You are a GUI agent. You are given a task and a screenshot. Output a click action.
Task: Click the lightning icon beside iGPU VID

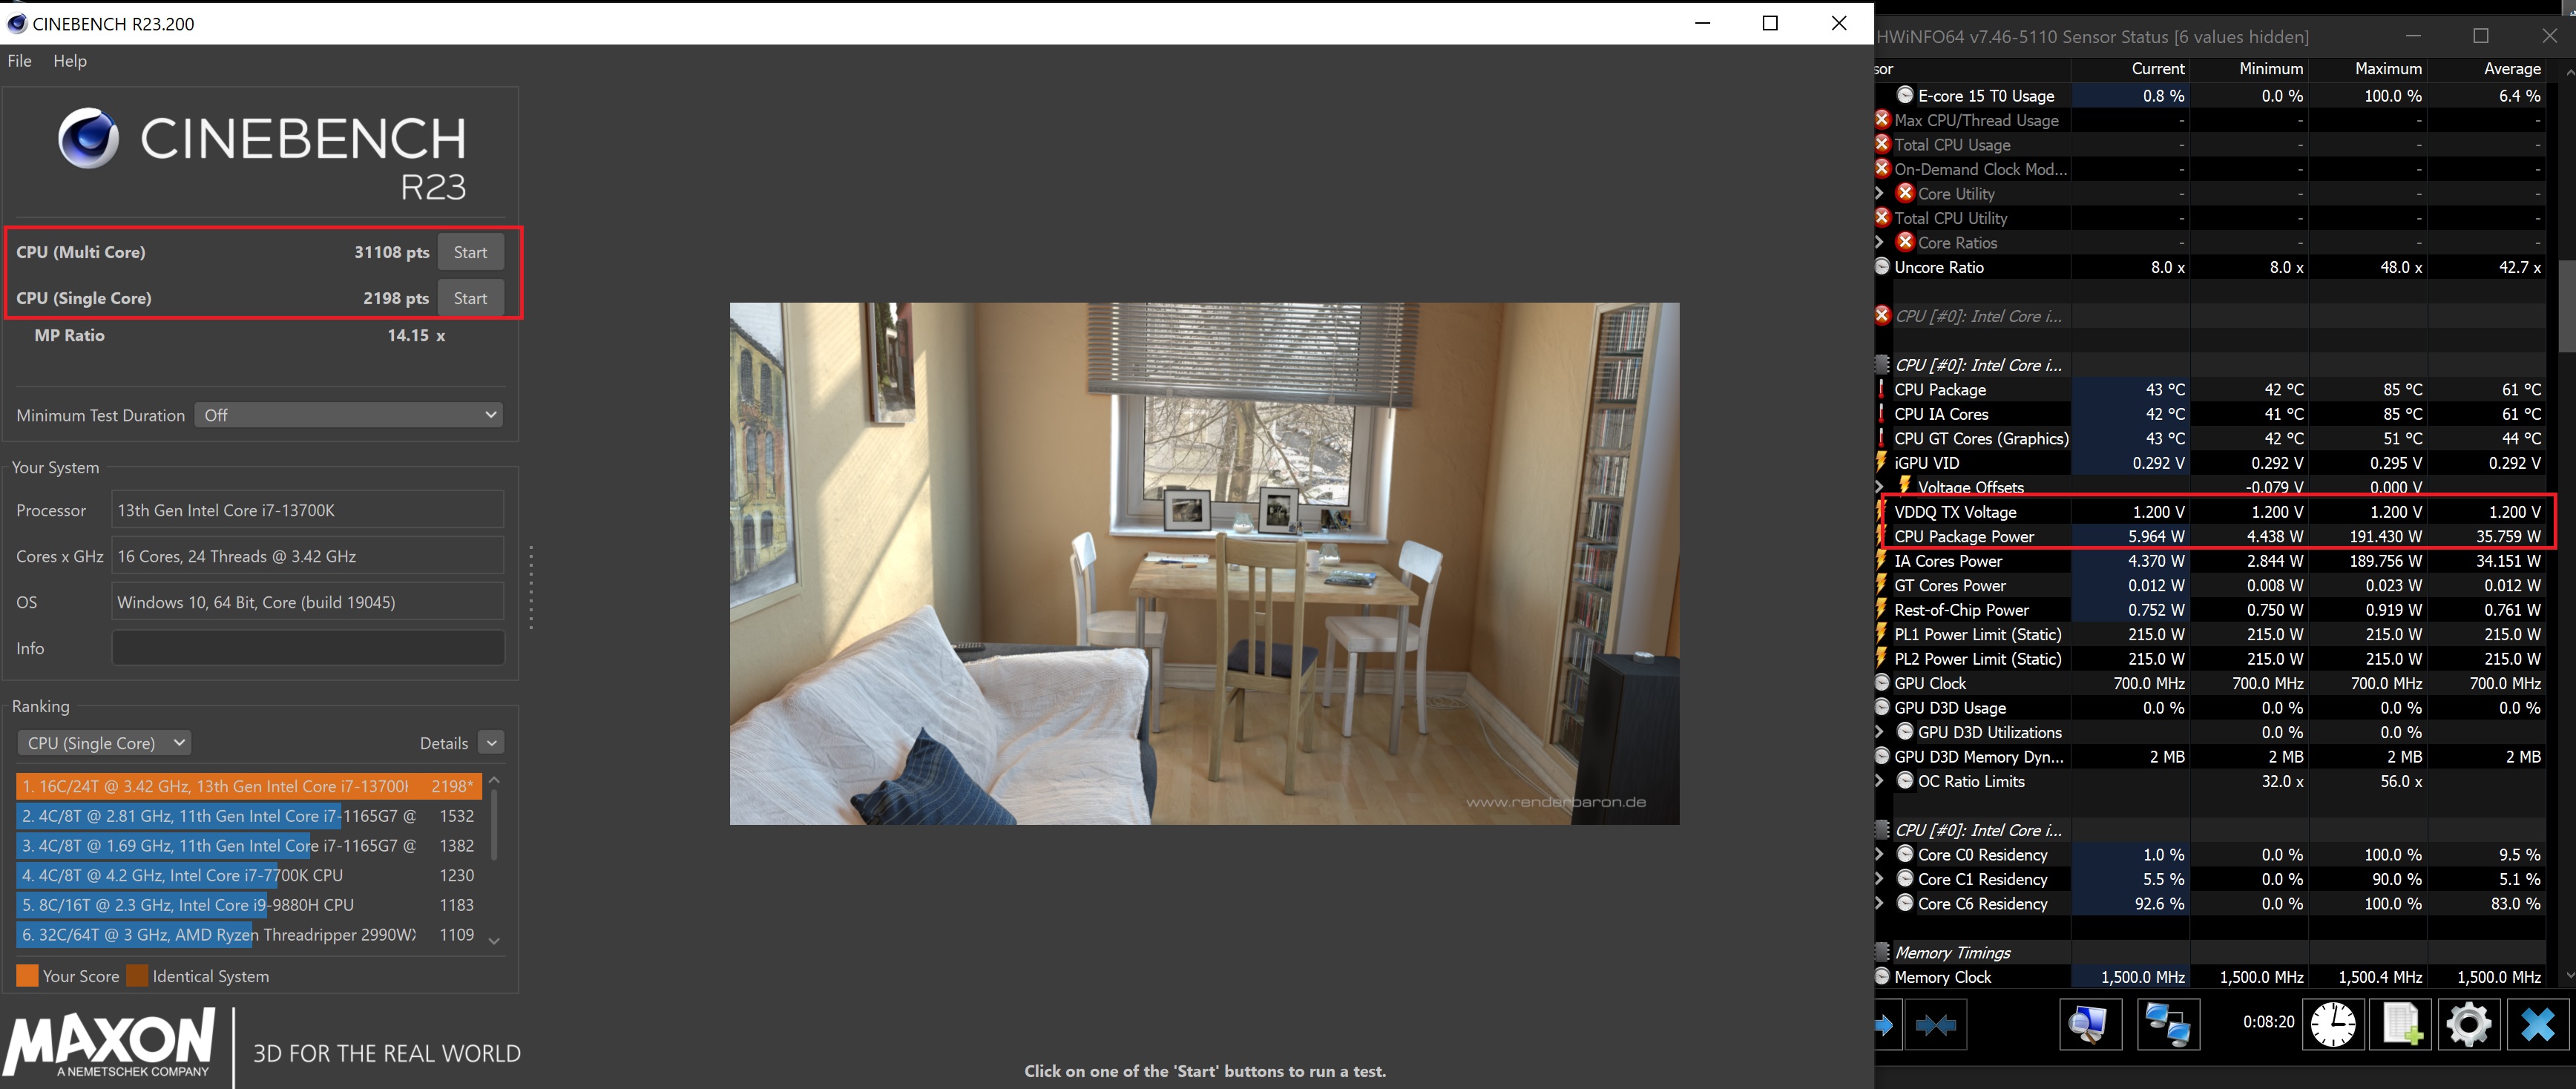coord(1882,462)
